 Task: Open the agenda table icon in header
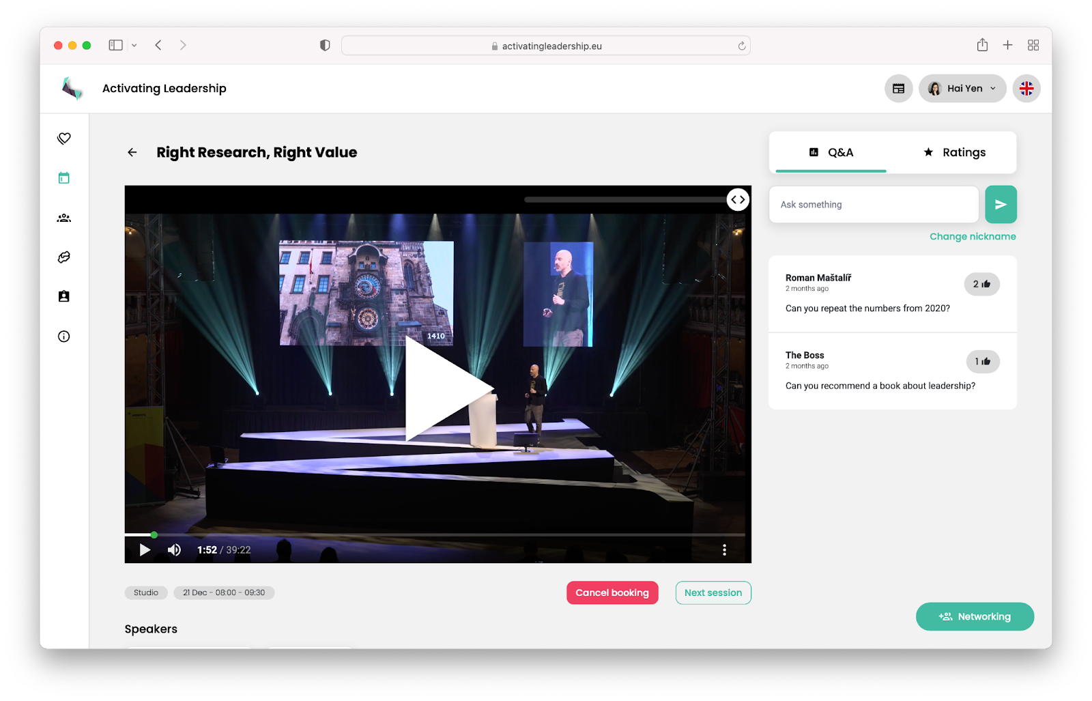coord(899,89)
